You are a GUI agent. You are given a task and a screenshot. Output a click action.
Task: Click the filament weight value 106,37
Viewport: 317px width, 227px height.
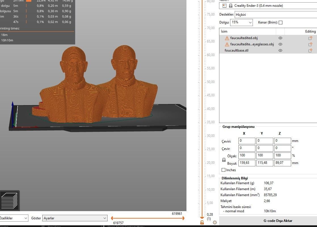[x=268, y=183]
